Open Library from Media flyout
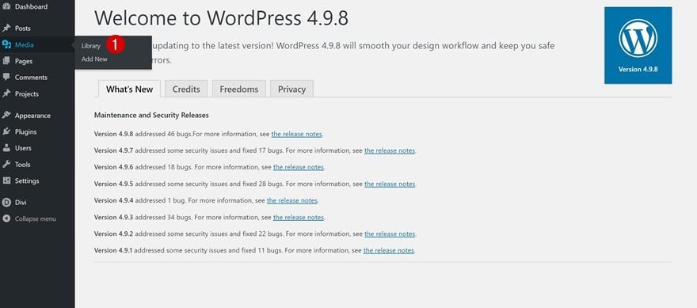The width and height of the screenshot is (697, 308). point(91,46)
